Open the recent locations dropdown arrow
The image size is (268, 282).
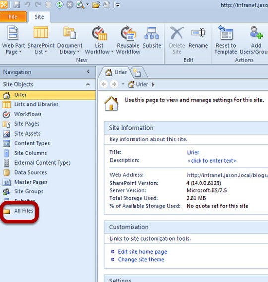pyautogui.click(x=123, y=84)
